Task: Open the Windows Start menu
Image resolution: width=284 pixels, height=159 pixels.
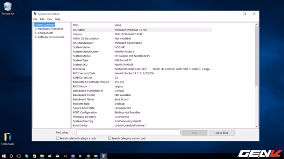Action: coord(4,156)
